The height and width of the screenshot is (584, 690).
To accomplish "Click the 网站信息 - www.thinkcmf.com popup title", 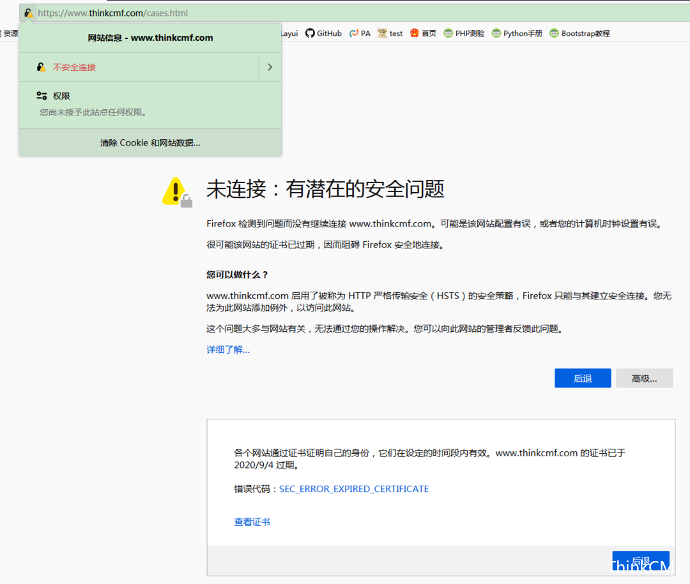I will pyautogui.click(x=150, y=38).
